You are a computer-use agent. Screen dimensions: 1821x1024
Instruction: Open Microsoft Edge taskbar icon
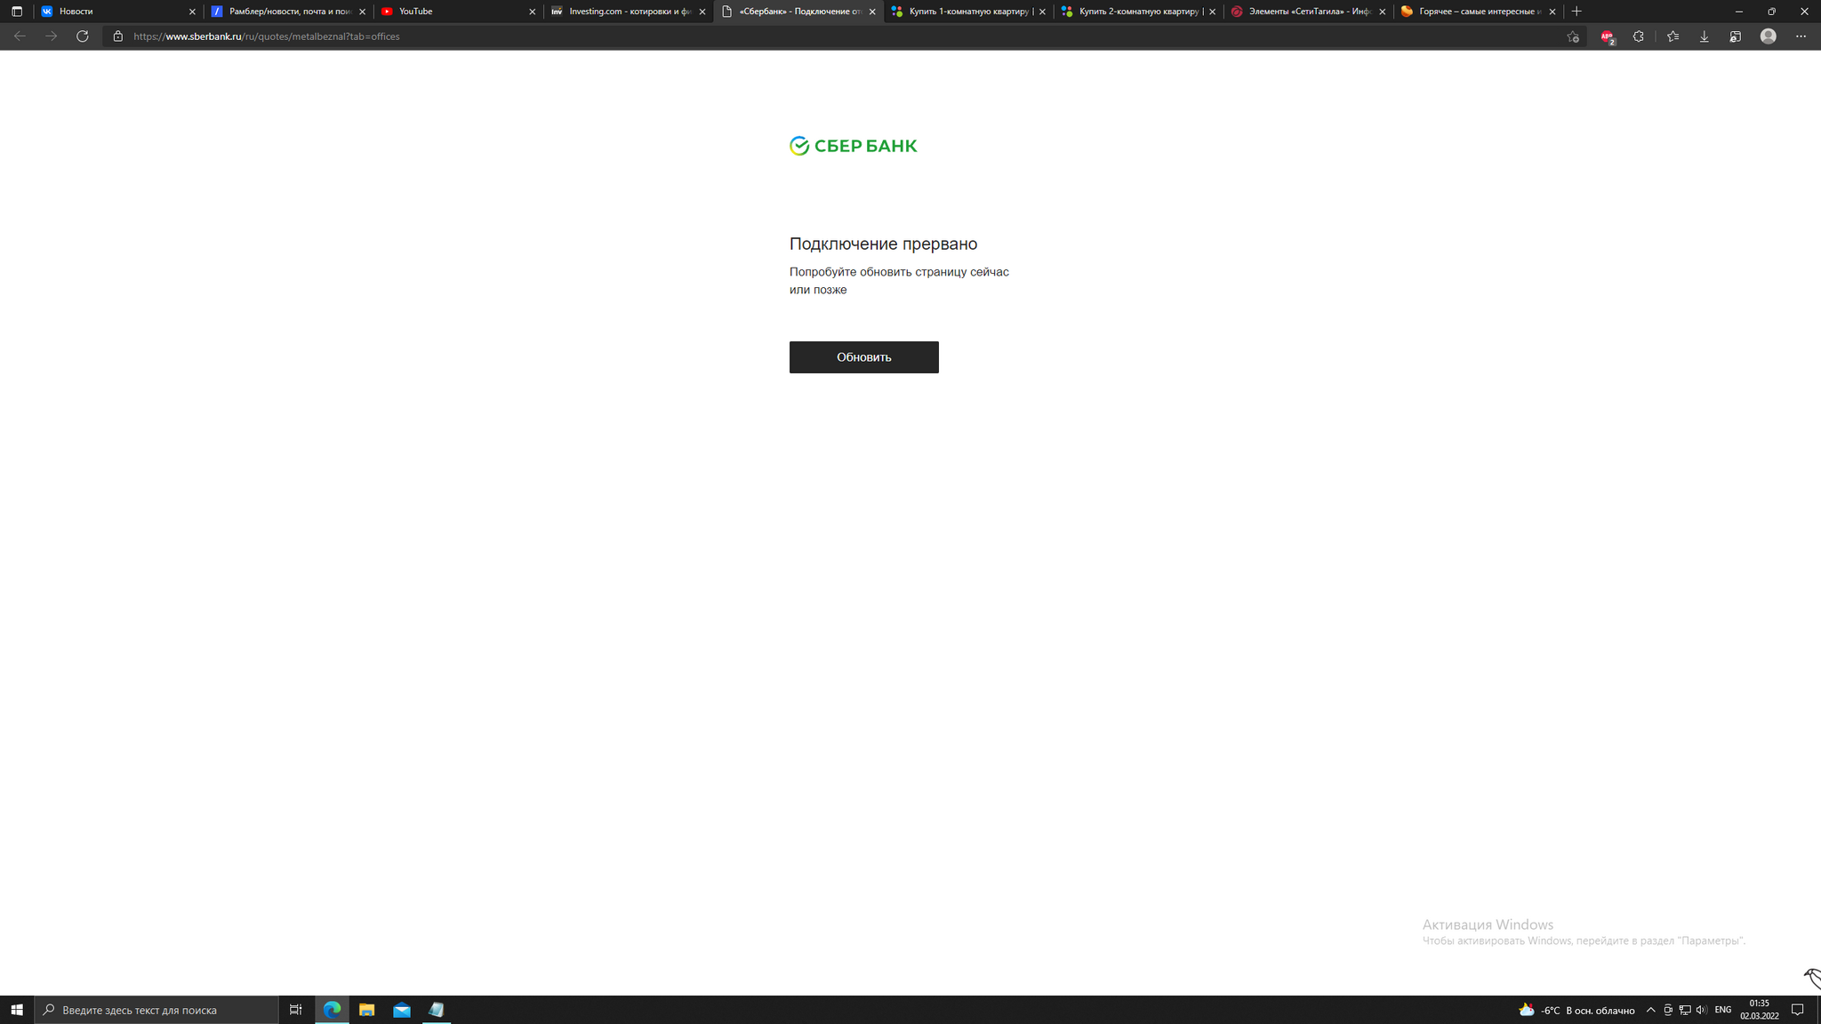[332, 1010]
